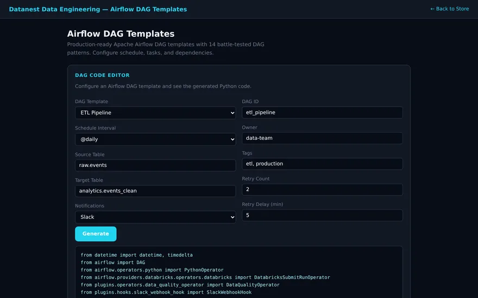Open the Notifications Slack dropdown

pyautogui.click(x=155, y=217)
